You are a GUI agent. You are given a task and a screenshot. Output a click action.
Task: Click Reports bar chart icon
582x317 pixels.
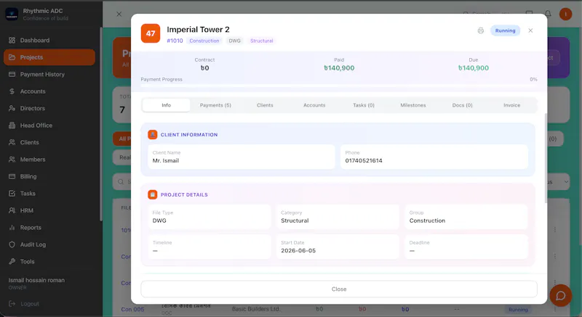click(x=12, y=228)
